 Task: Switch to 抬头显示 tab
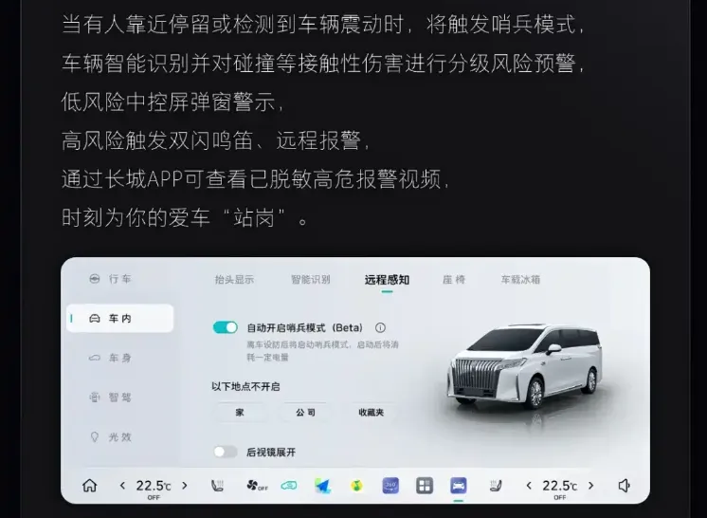click(234, 280)
